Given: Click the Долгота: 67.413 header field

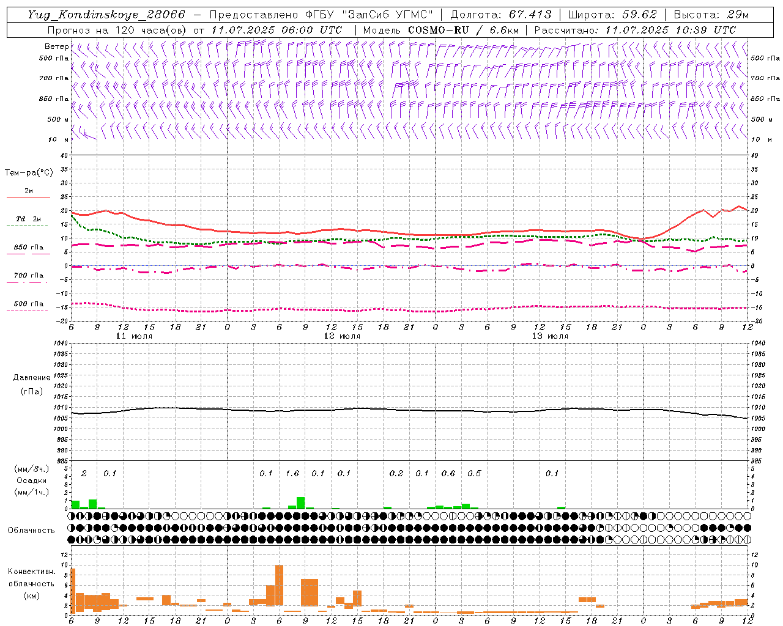Looking at the screenshot, I should click(x=501, y=15).
